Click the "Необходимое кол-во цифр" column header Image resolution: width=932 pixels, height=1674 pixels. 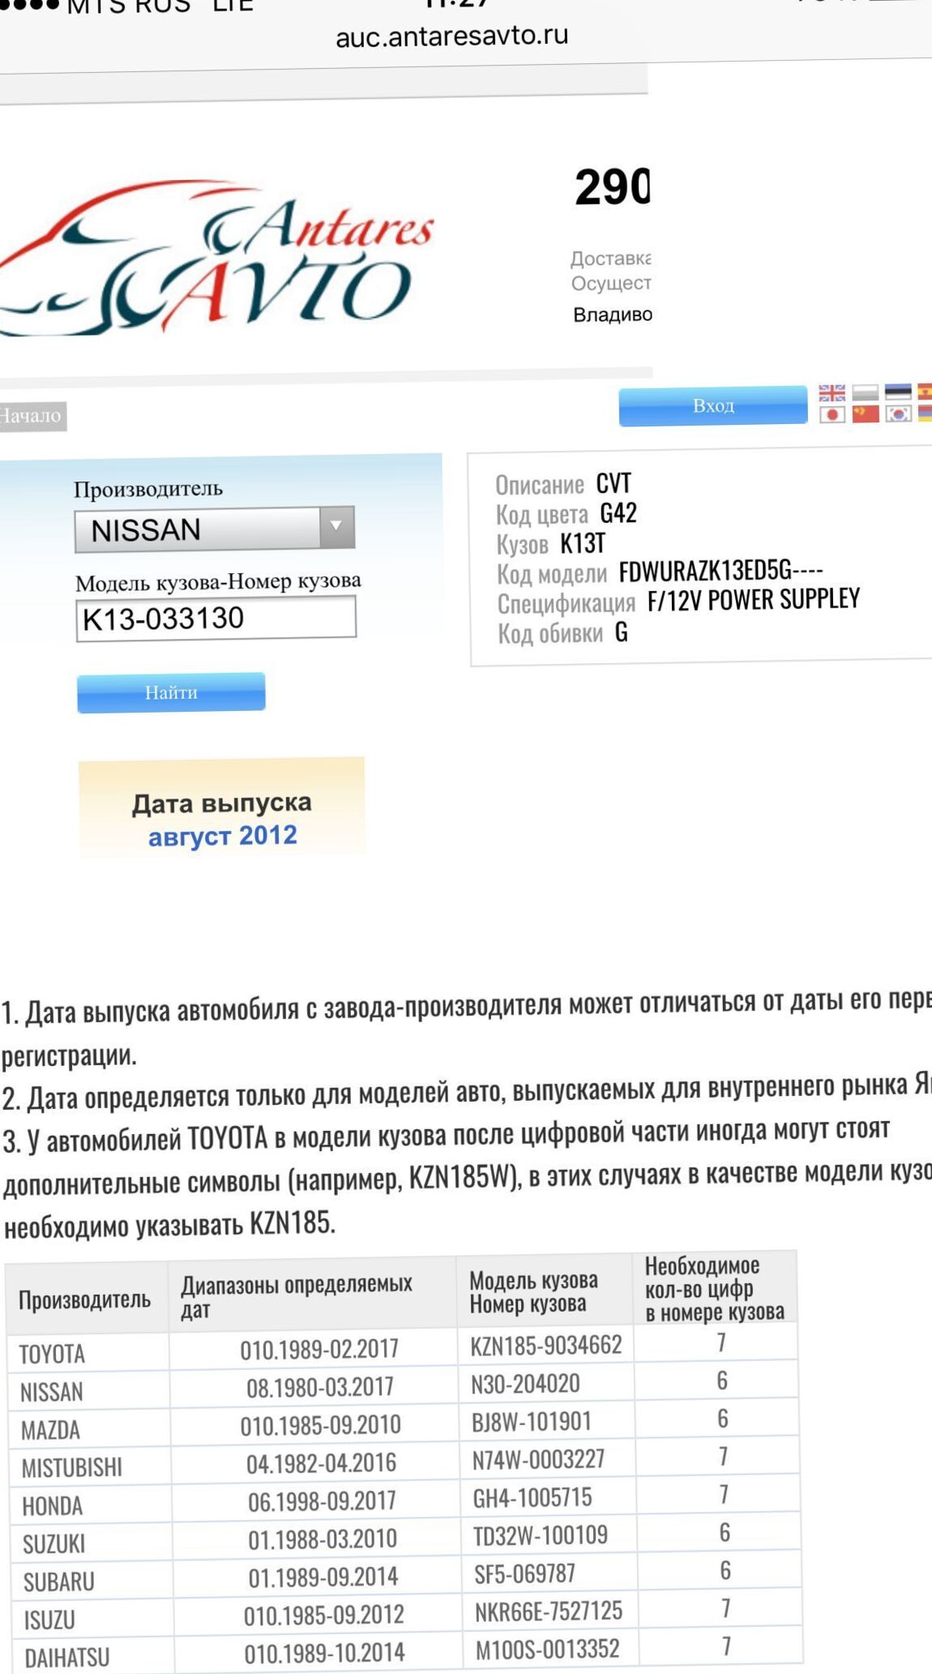[x=714, y=1289]
